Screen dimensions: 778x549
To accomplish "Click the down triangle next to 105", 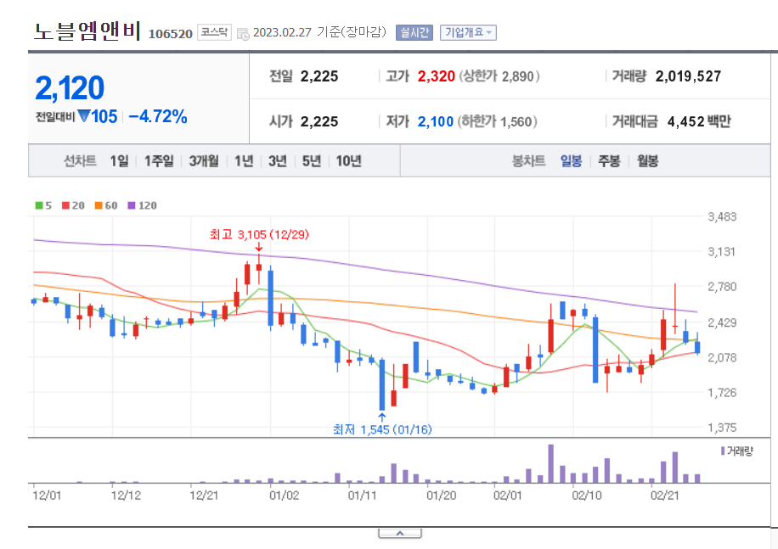I will (x=84, y=116).
